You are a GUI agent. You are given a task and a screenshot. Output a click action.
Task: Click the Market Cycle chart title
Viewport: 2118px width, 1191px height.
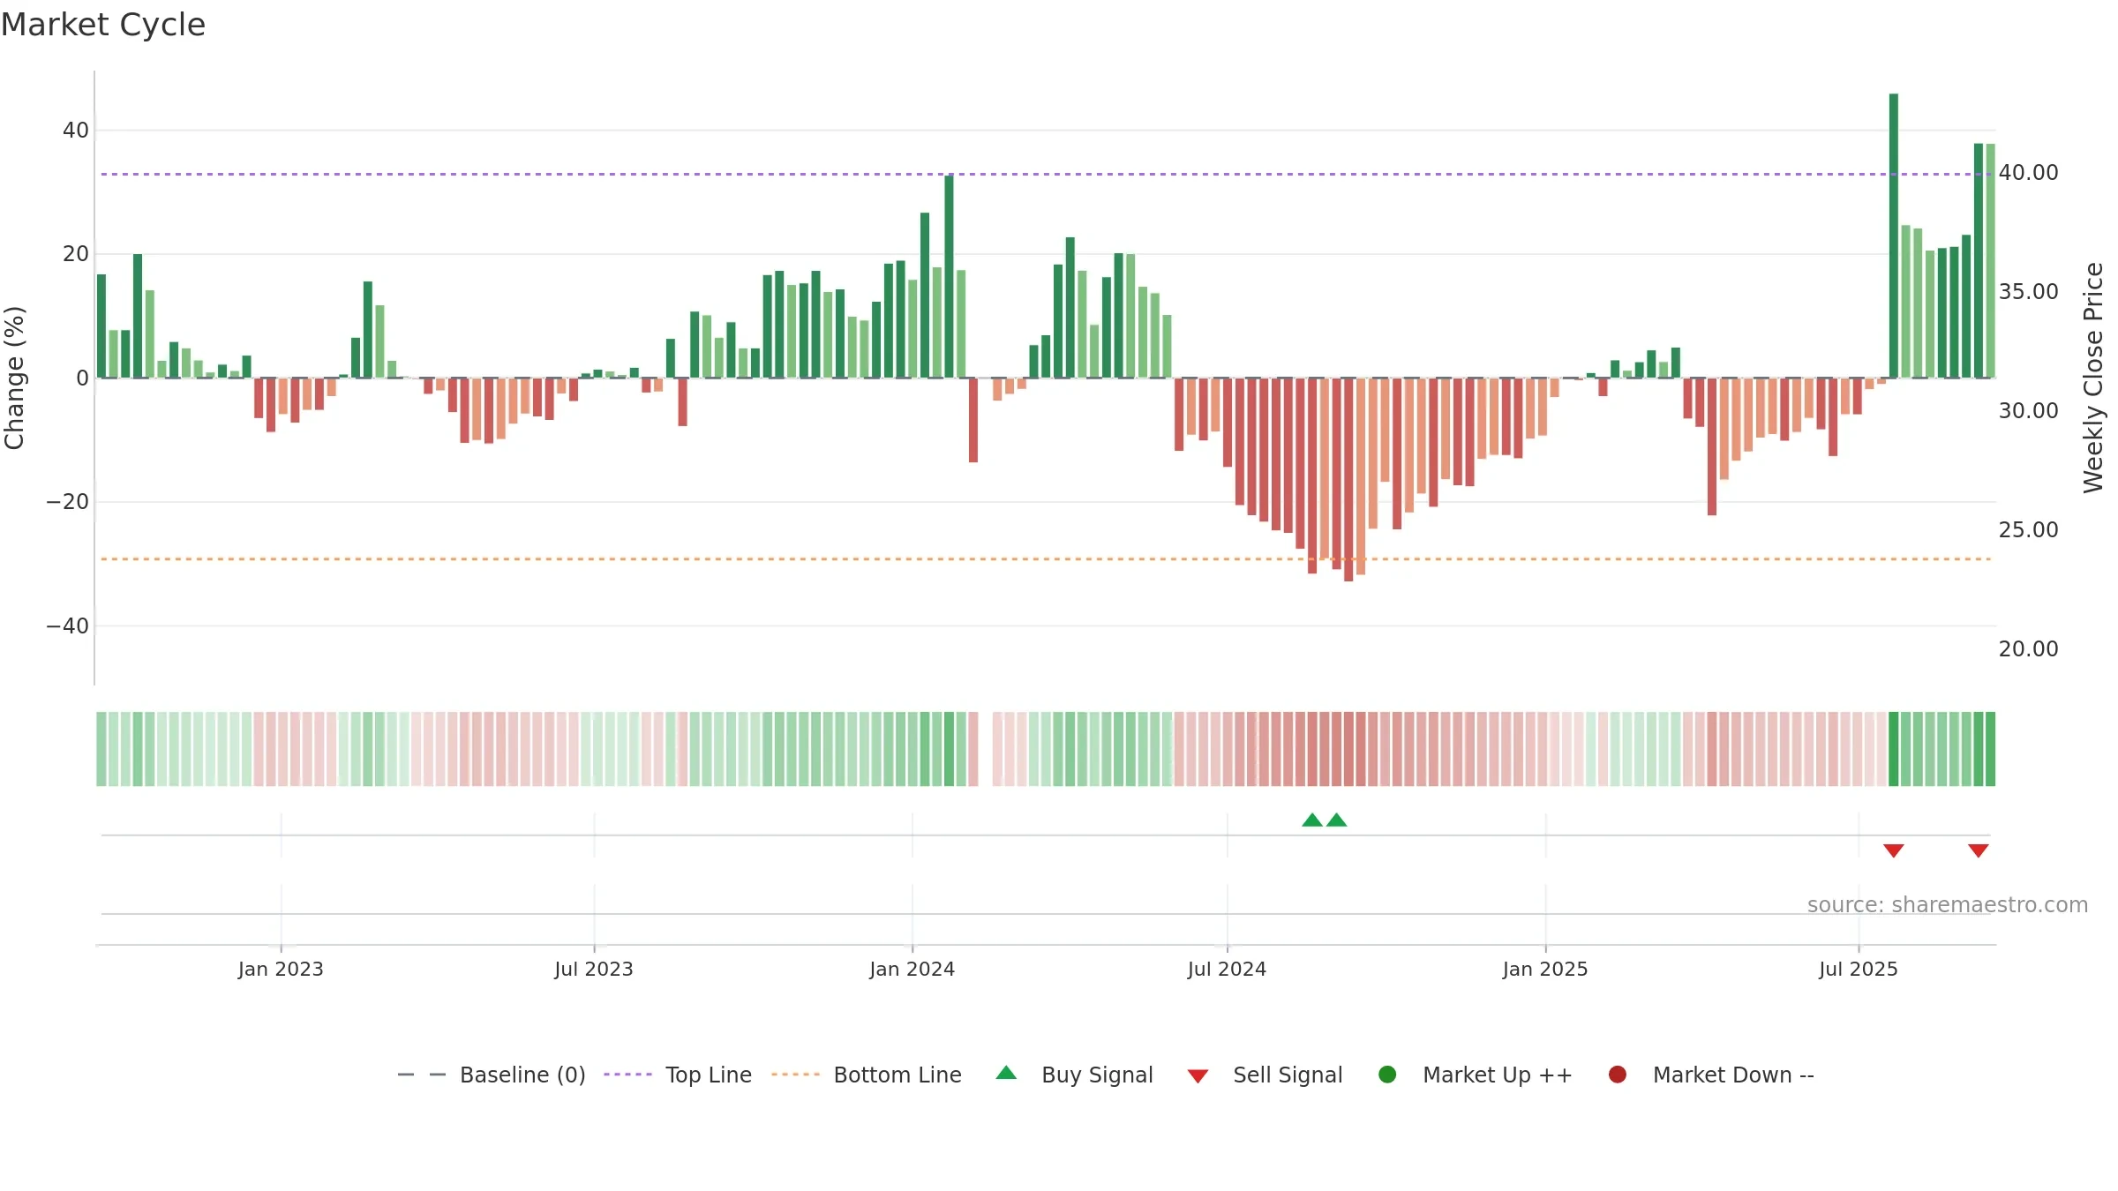tap(103, 25)
